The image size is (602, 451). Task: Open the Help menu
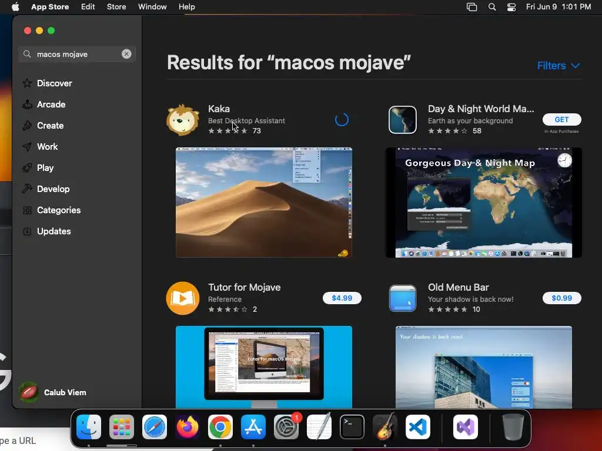[x=186, y=7]
